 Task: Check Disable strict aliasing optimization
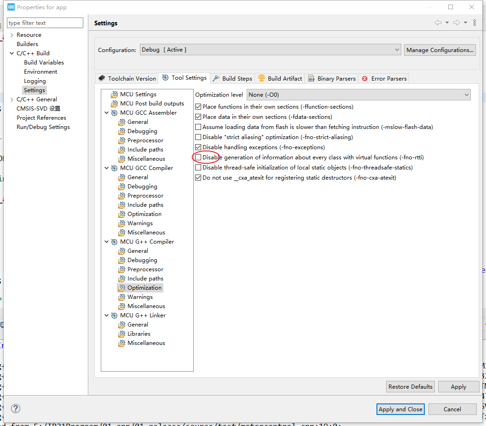coord(198,137)
